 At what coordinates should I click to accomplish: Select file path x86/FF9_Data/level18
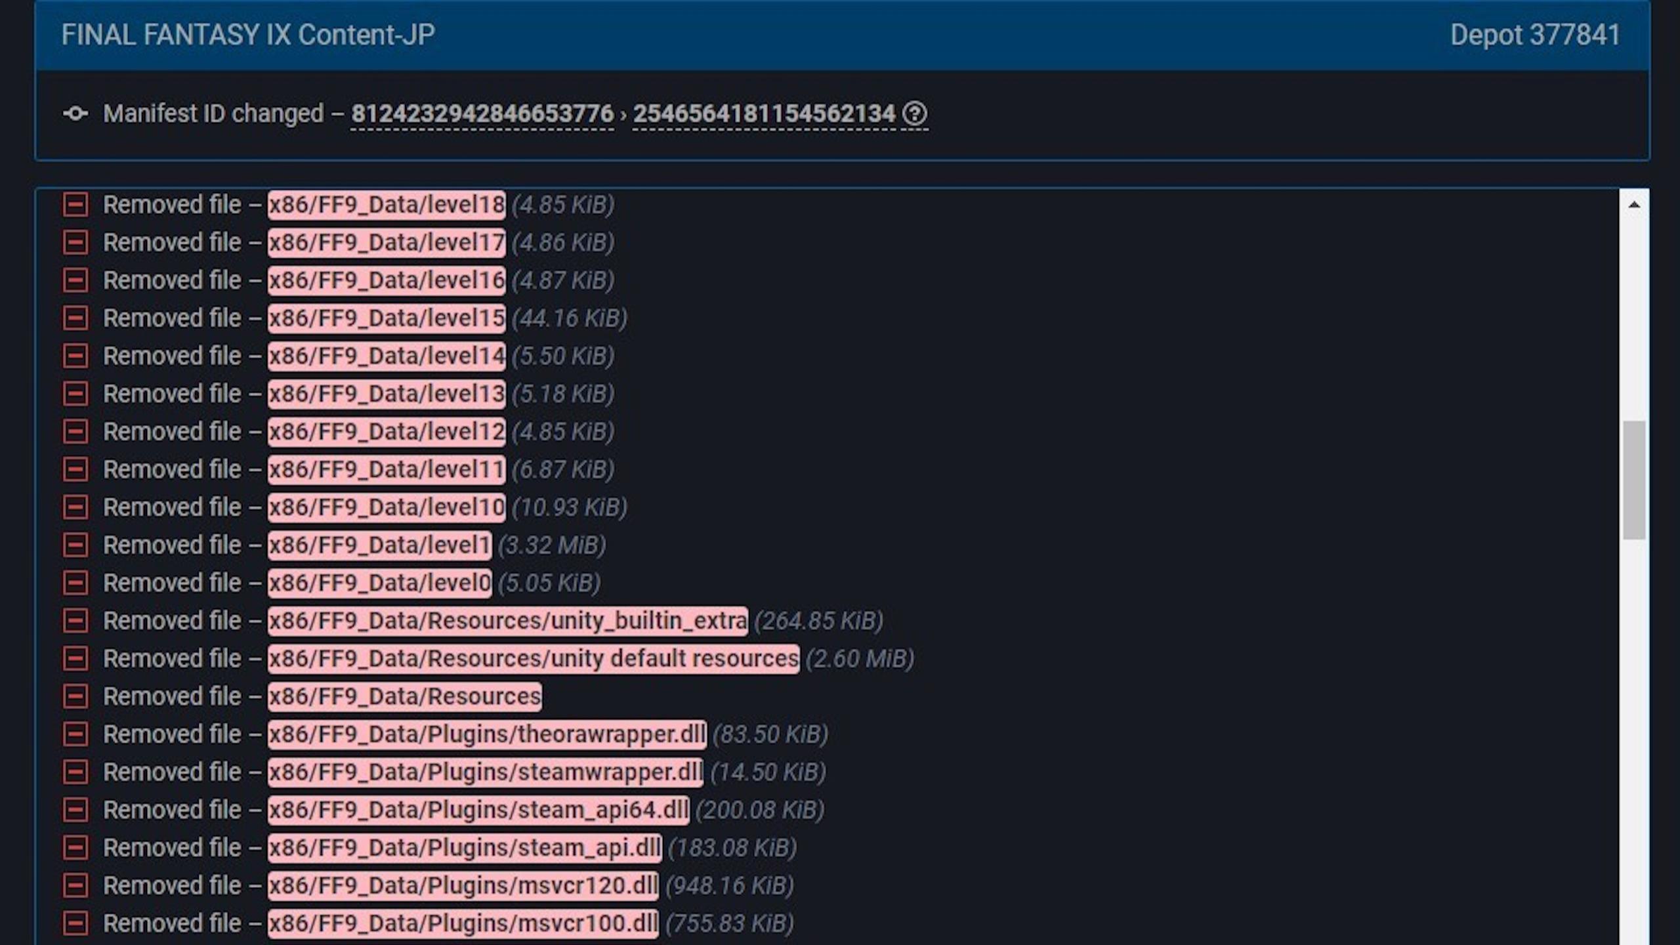387,205
